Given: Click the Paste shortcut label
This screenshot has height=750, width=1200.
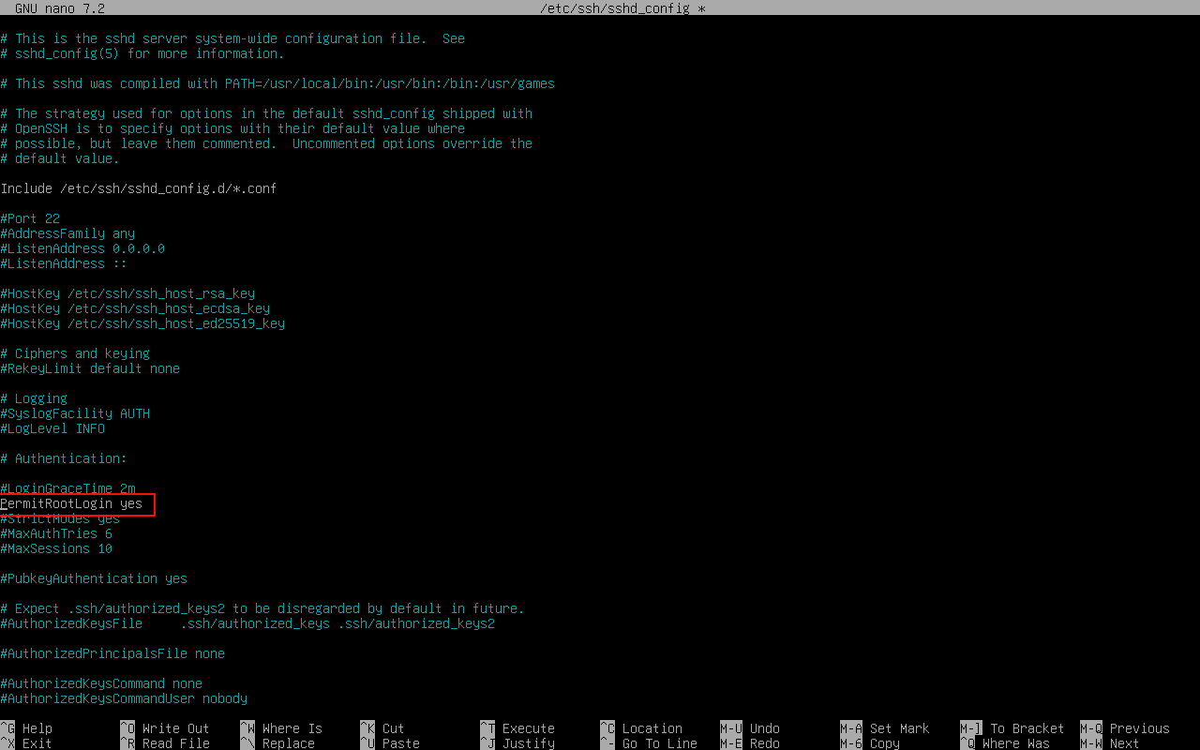Looking at the screenshot, I should pyautogui.click(x=400, y=743).
